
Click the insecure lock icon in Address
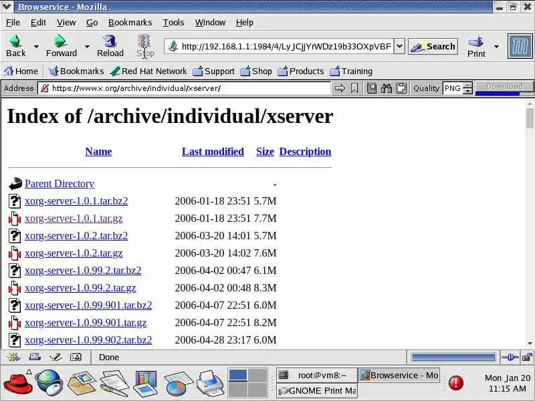coord(44,88)
